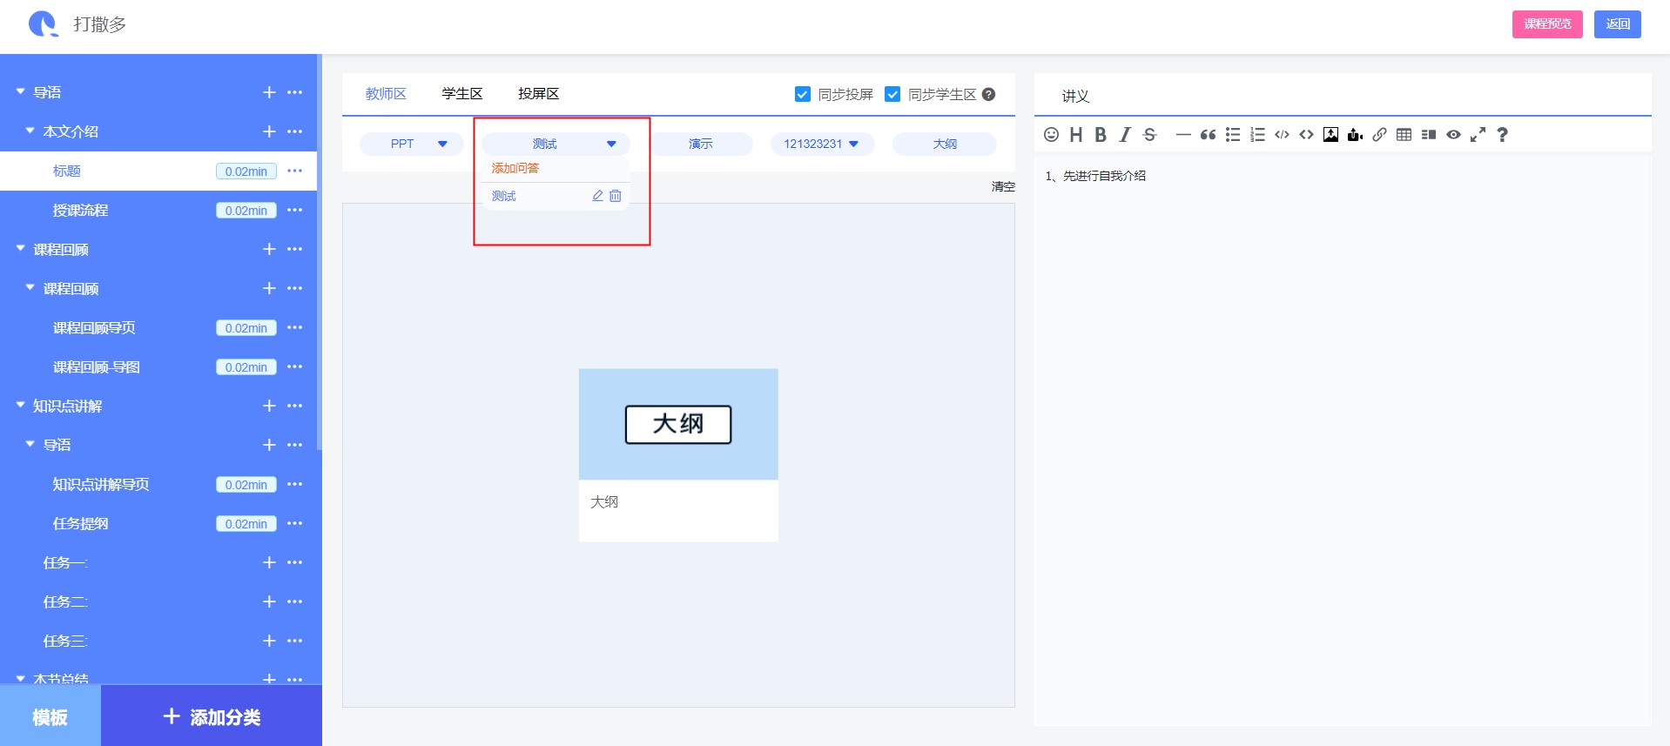The image size is (1670, 746).
Task: Apply strikethrough formatting
Action: (x=1149, y=134)
